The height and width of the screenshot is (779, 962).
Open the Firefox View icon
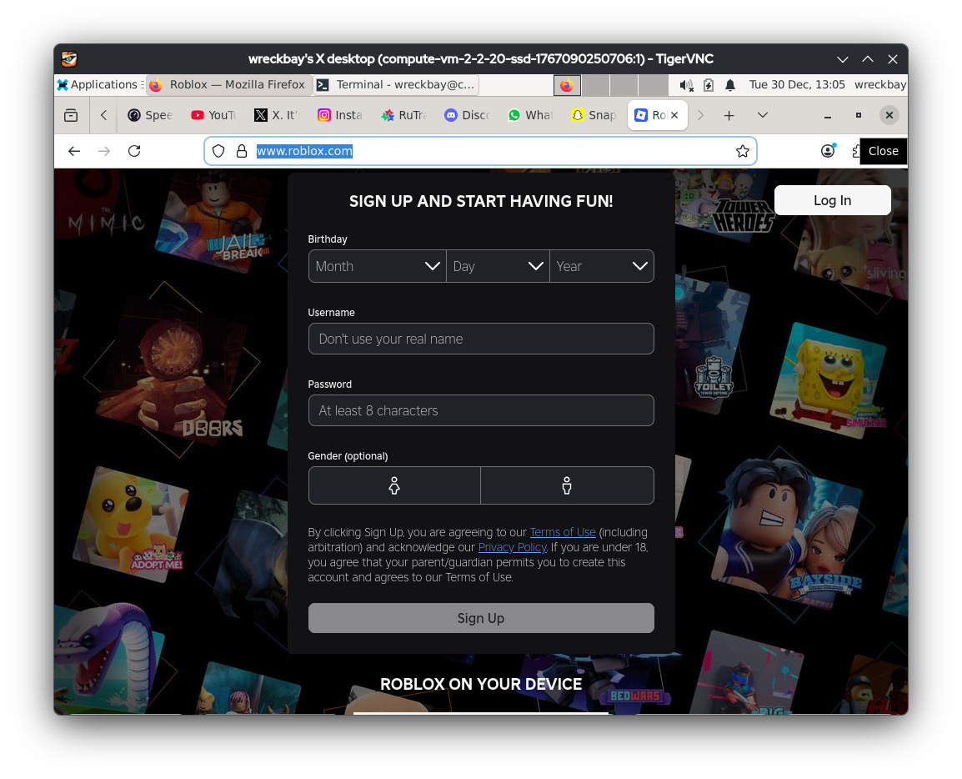pyautogui.click(x=71, y=115)
